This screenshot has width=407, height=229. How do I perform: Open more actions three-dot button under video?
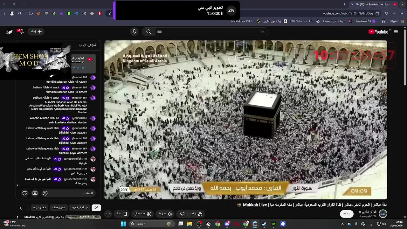tap(108, 214)
